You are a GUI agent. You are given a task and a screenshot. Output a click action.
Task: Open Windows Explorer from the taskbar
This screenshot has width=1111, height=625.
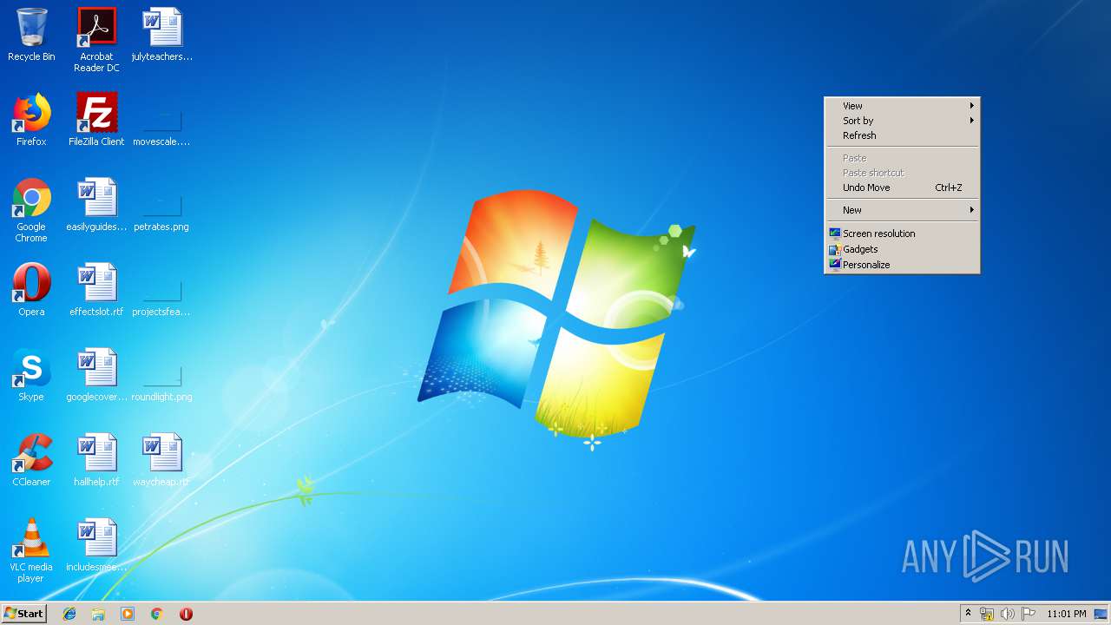pos(98,614)
